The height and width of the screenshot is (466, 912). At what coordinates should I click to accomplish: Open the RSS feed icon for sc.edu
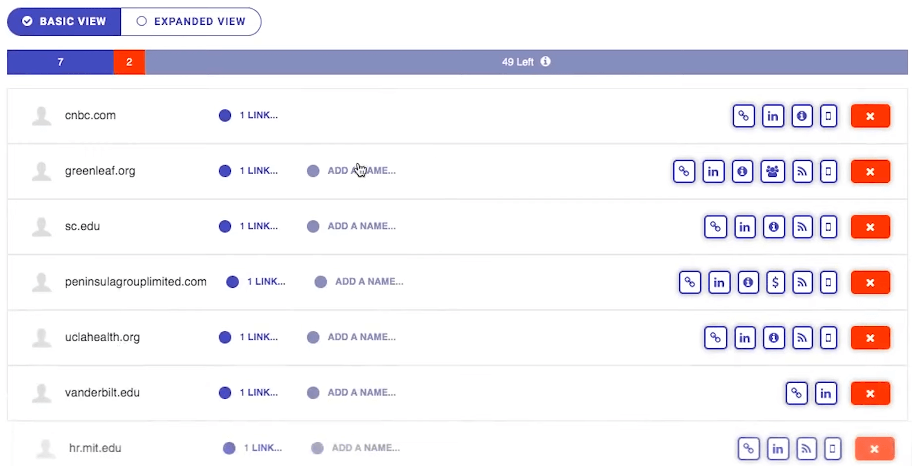[x=802, y=227]
